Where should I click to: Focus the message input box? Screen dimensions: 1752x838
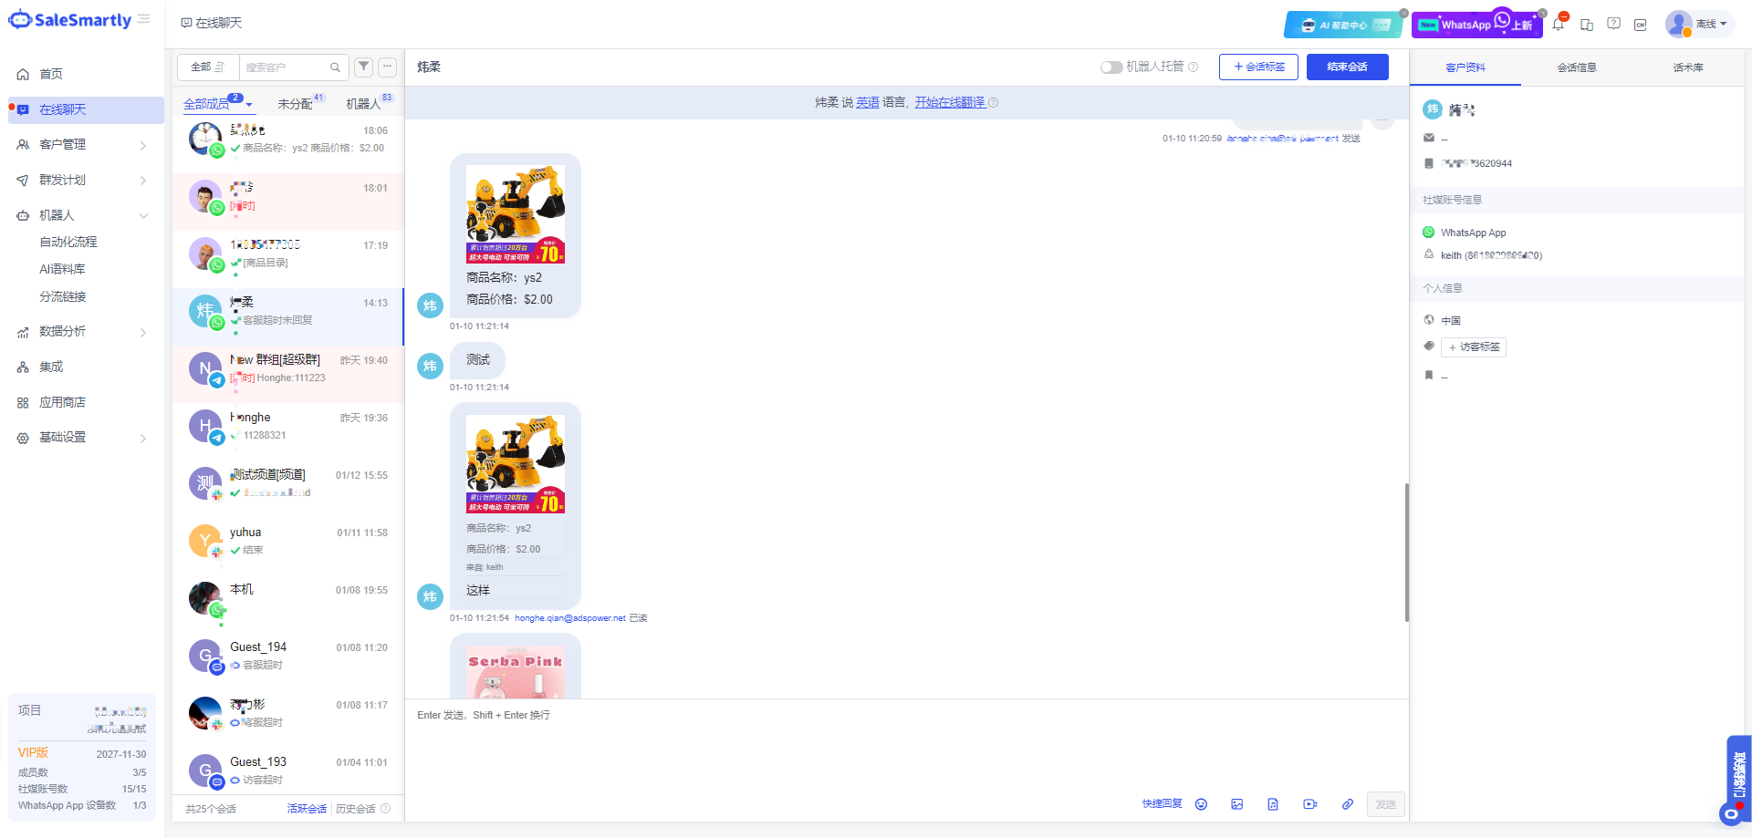click(x=906, y=748)
